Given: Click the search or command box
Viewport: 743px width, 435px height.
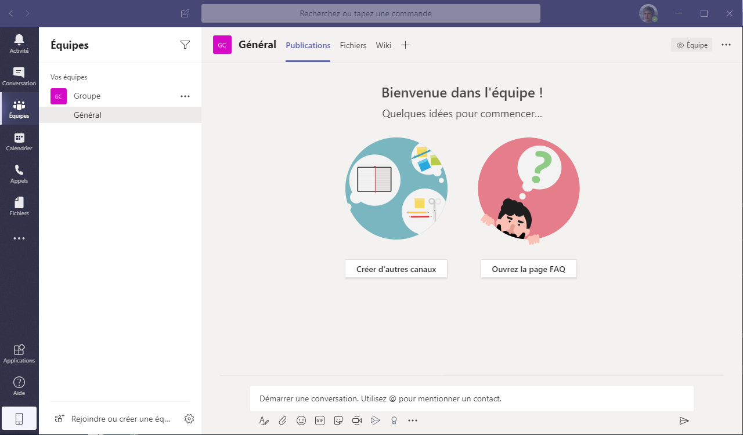Looking at the screenshot, I should click(x=371, y=13).
